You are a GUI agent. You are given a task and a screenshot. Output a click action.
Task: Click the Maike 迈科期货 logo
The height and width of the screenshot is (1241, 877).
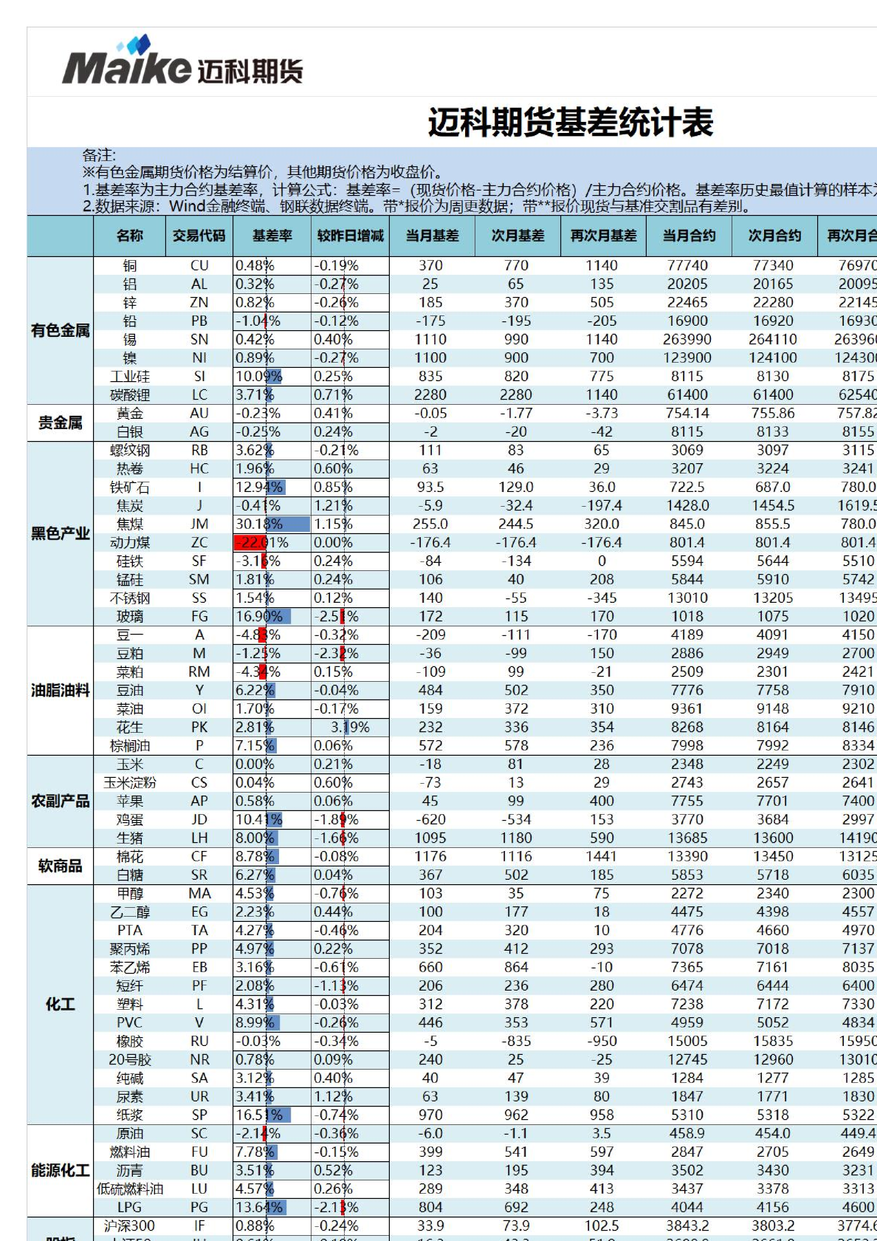[182, 60]
